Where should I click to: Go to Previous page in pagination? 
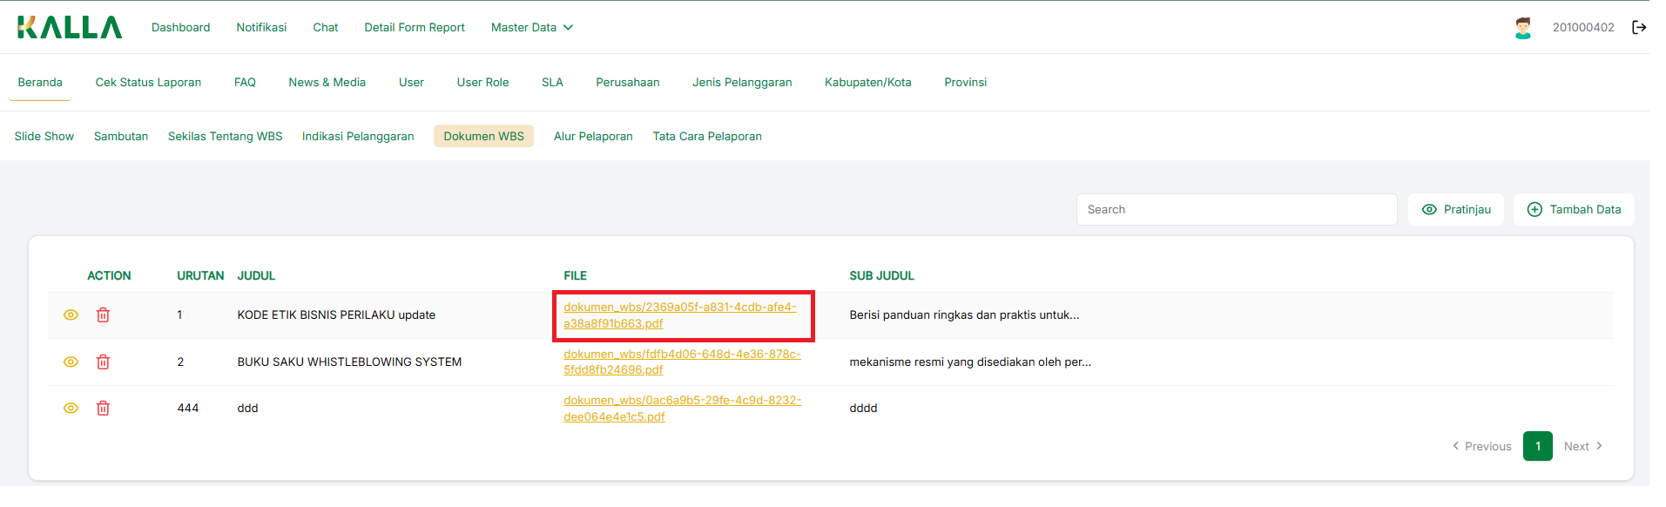[x=1481, y=446]
